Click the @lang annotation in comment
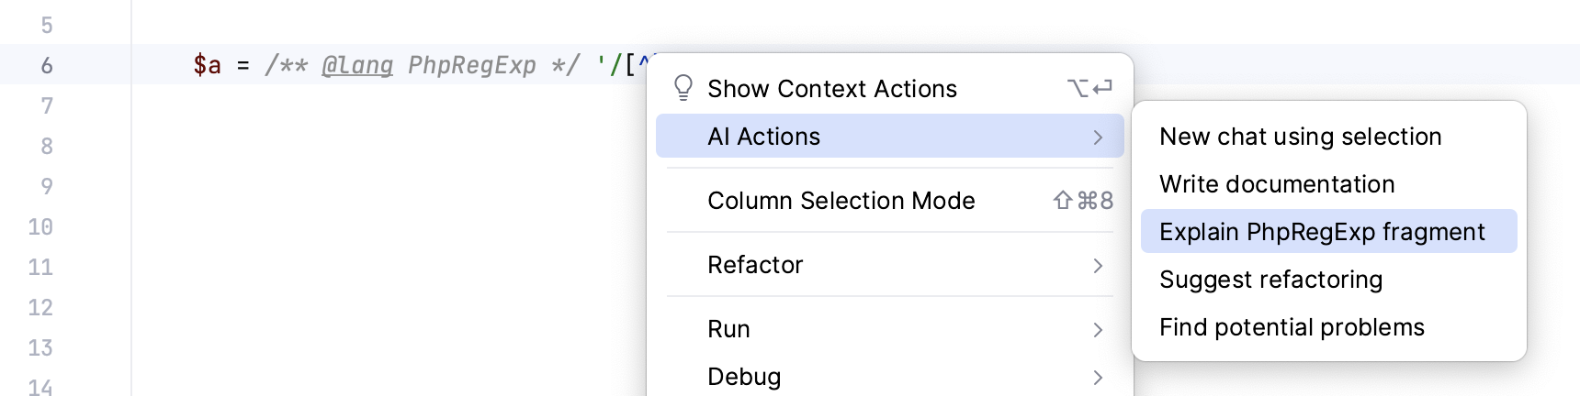The height and width of the screenshot is (396, 1580). click(x=357, y=65)
